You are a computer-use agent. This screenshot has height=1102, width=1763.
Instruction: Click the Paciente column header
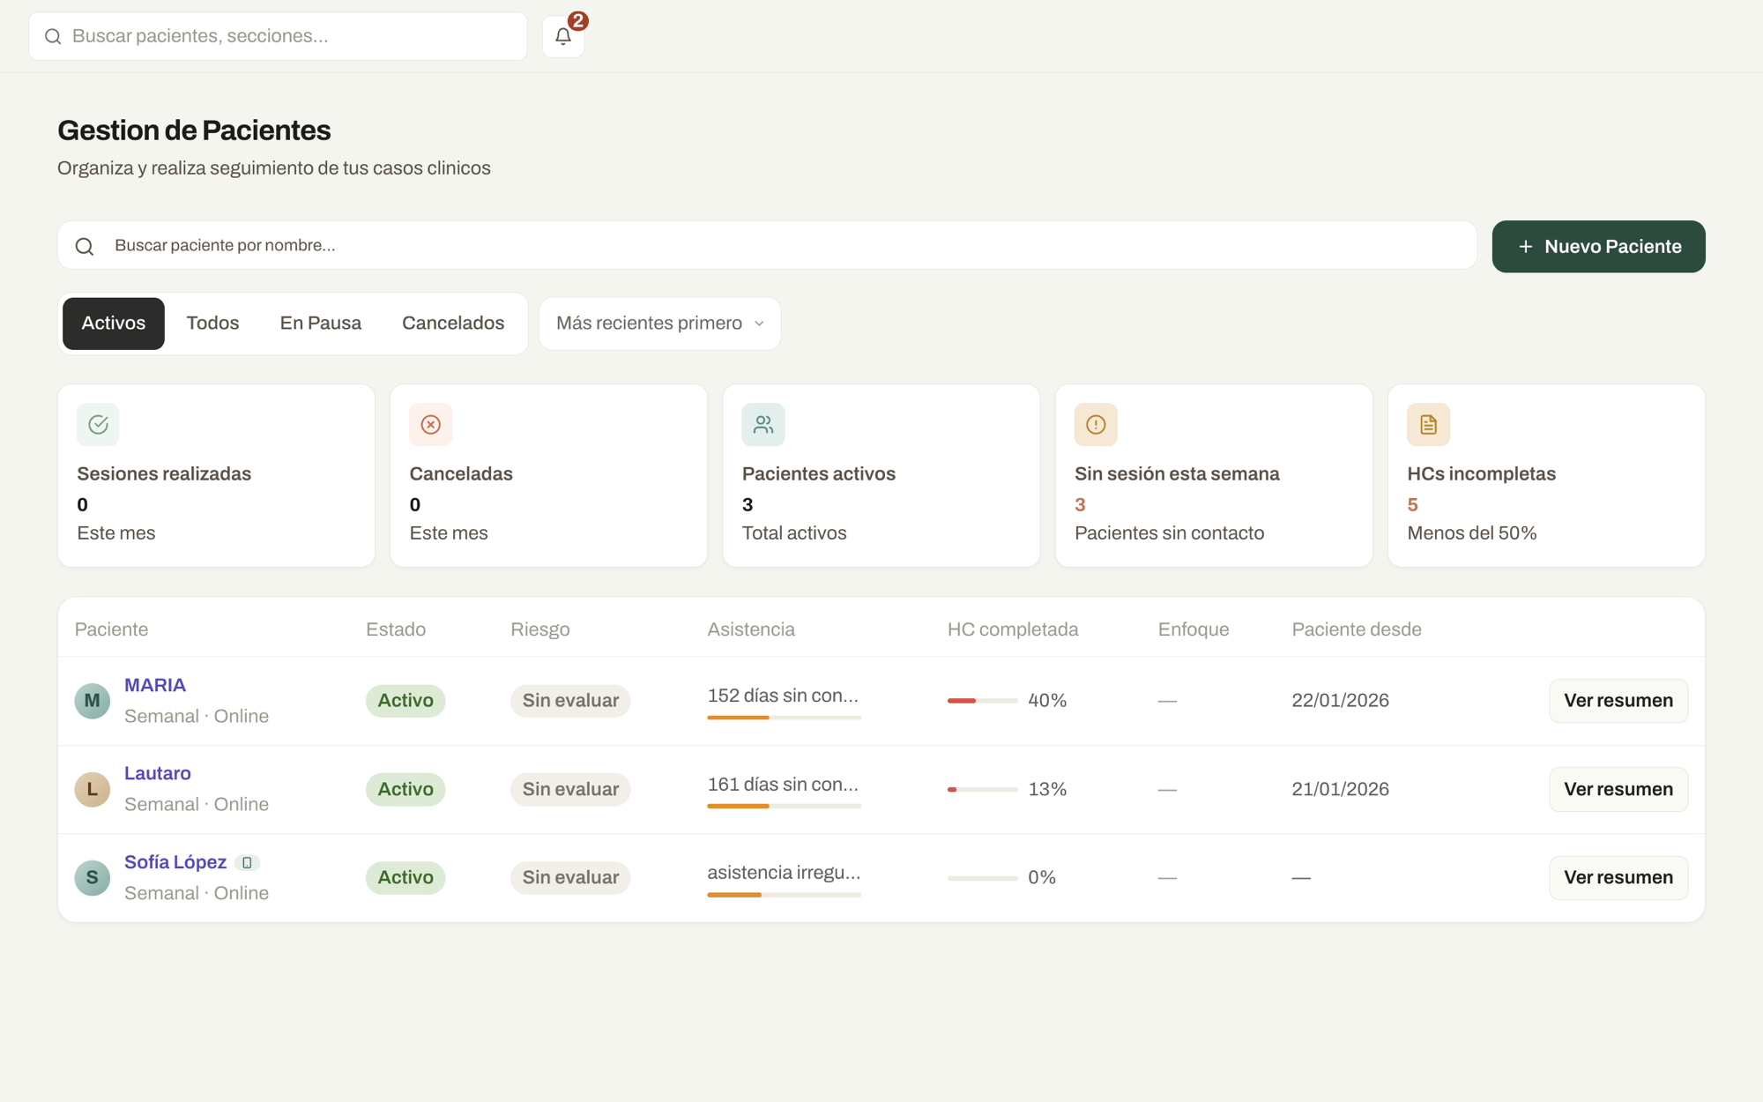tap(111, 629)
